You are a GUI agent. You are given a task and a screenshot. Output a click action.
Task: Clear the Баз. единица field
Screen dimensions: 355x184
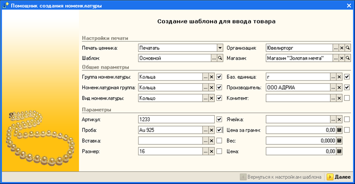[339, 77]
